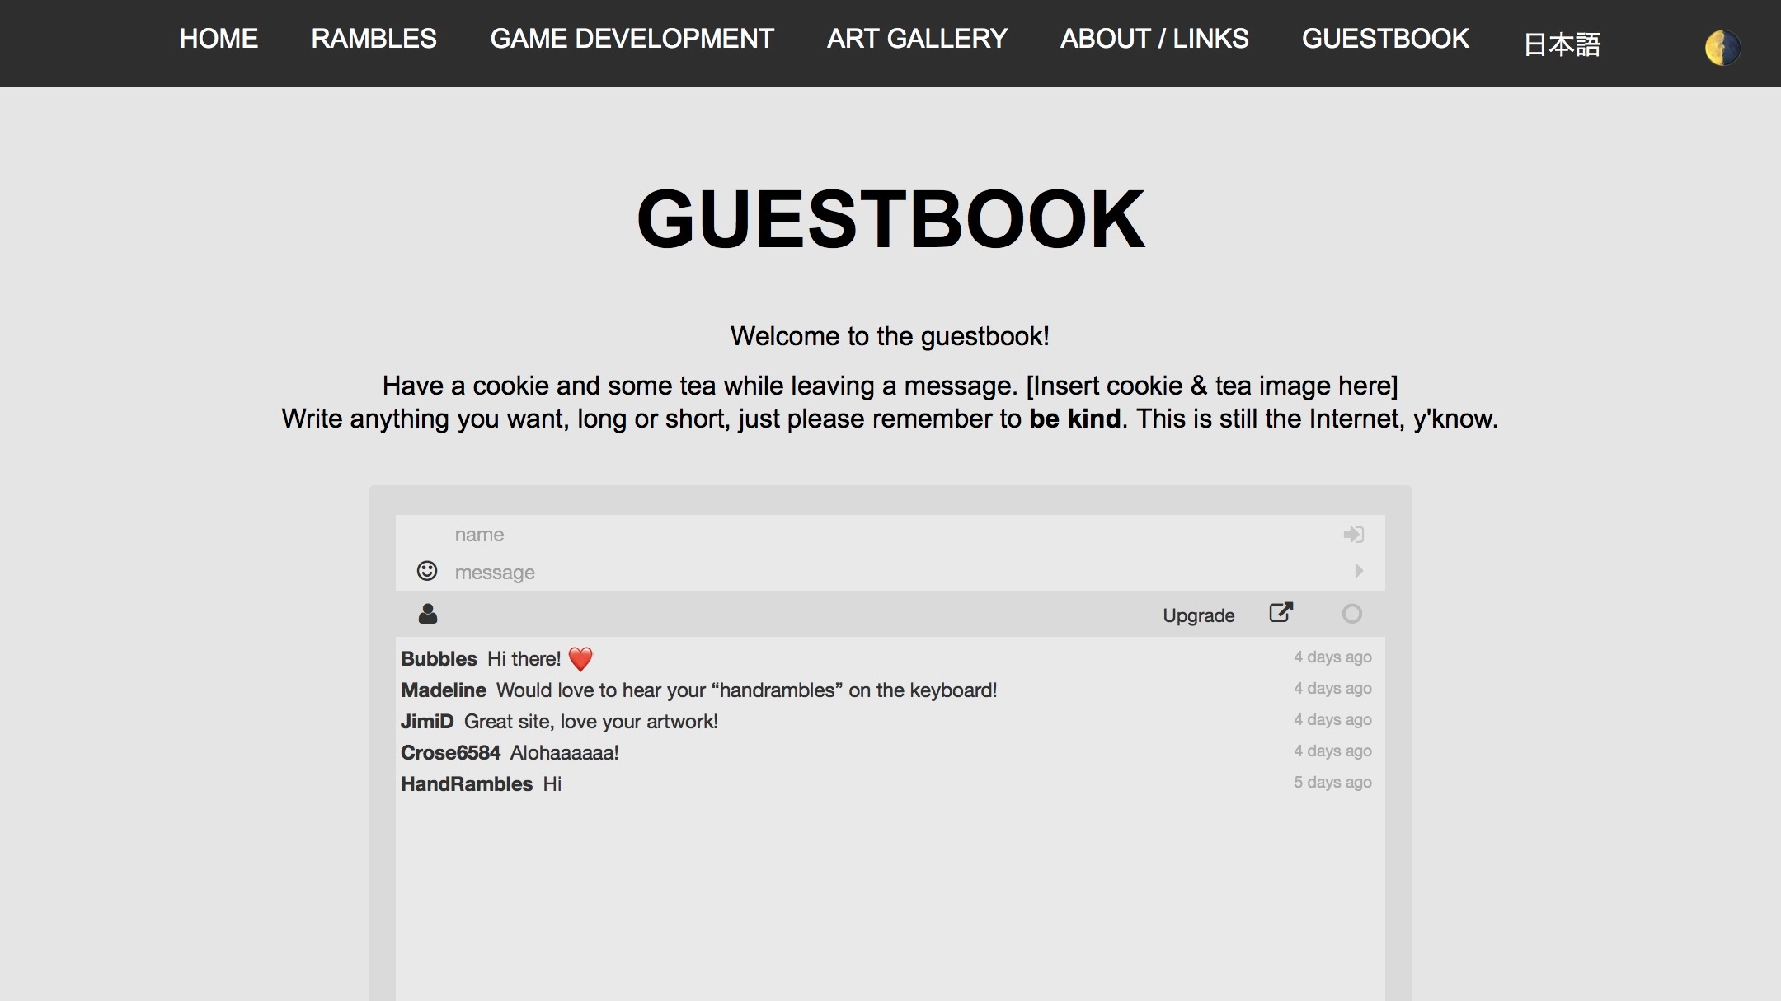Image resolution: width=1781 pixels, height=1001 pixels.
Task: Click the Upgrade link in the widget
Action: (x=1198, y=615)
